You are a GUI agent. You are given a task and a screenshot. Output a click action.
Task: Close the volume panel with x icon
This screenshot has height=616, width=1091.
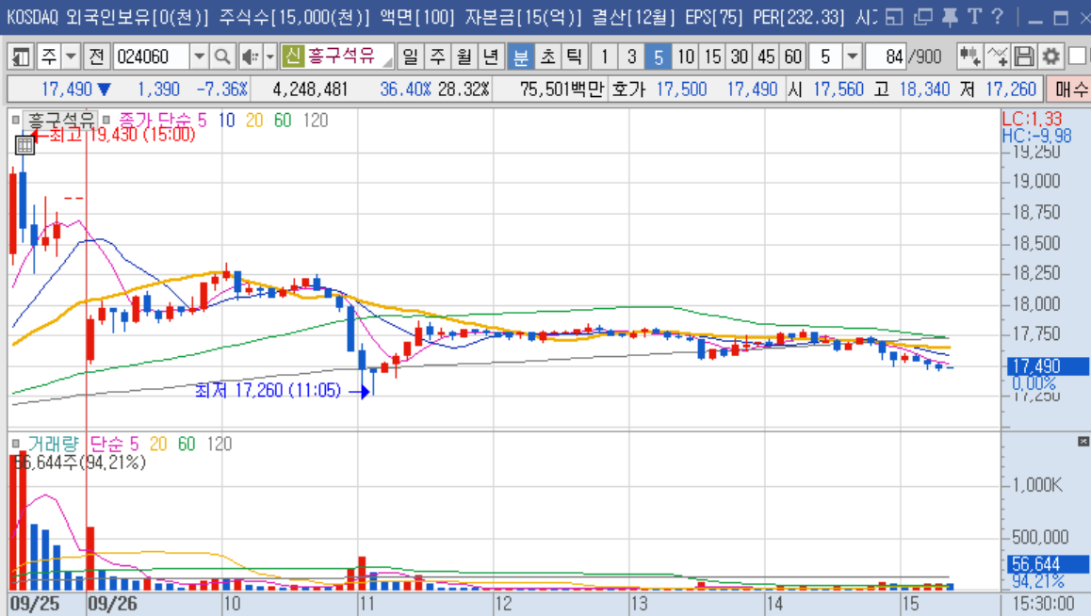(x=1083, y=441)
